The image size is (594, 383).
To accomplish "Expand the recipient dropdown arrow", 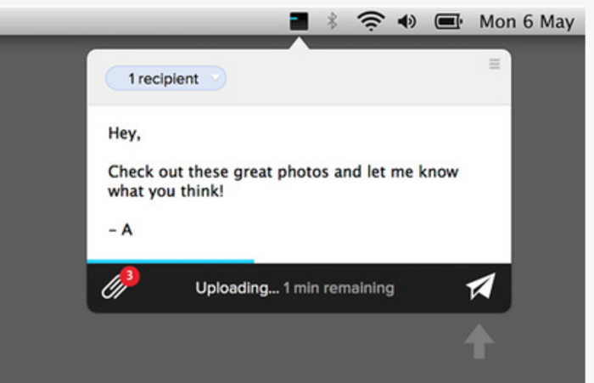I will tap(216, 78).
